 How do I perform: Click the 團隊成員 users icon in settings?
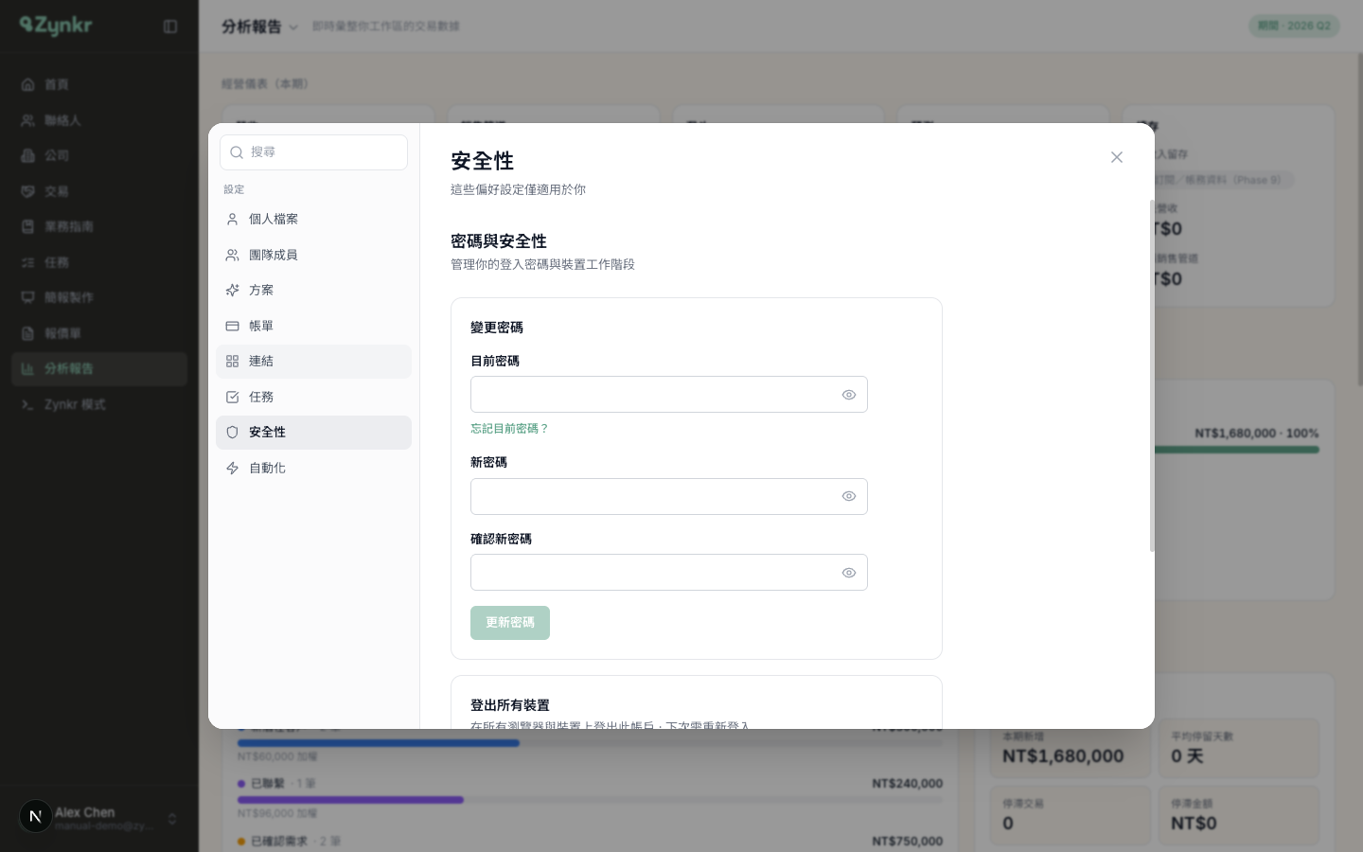(232, 255)
